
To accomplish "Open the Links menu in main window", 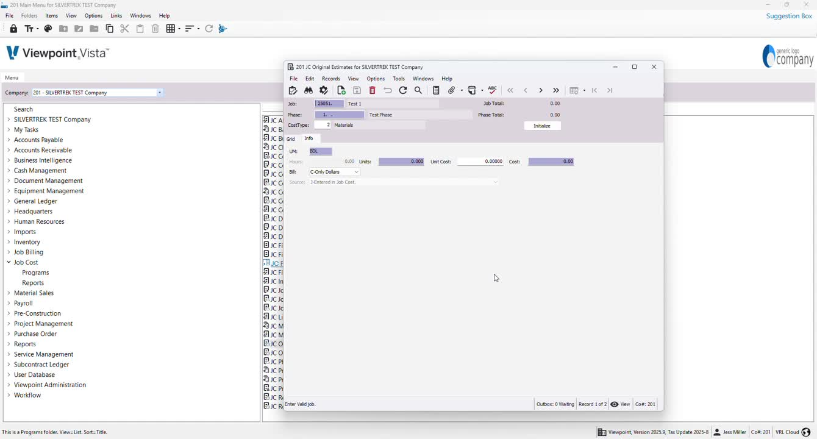I will 116,16.
